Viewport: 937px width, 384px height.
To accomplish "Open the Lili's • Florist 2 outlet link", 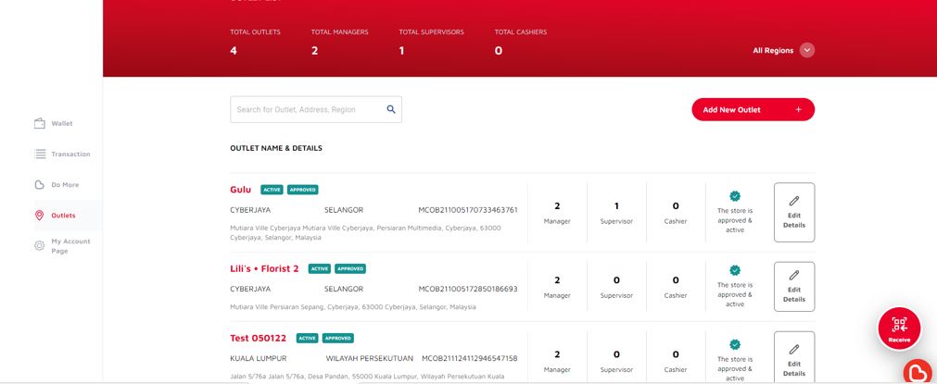I will click(x=264, y=268).
